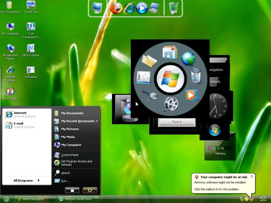Open the My Documents desktop icon
Screen dimensions: 271x203
click(x=10, y=7)
